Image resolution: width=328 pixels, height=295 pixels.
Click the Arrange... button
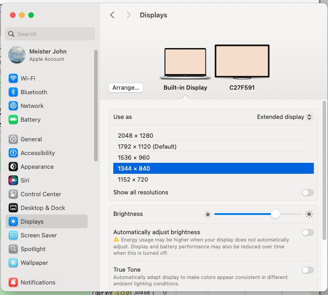coord(126,88)
